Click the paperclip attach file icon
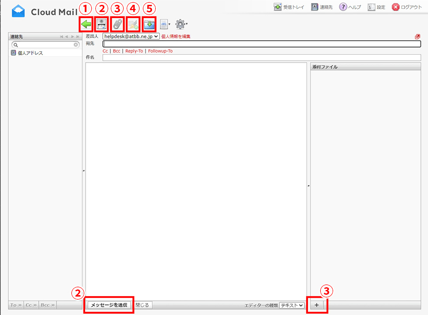This screenshot has width=428, height=315. tap(117, 24)
